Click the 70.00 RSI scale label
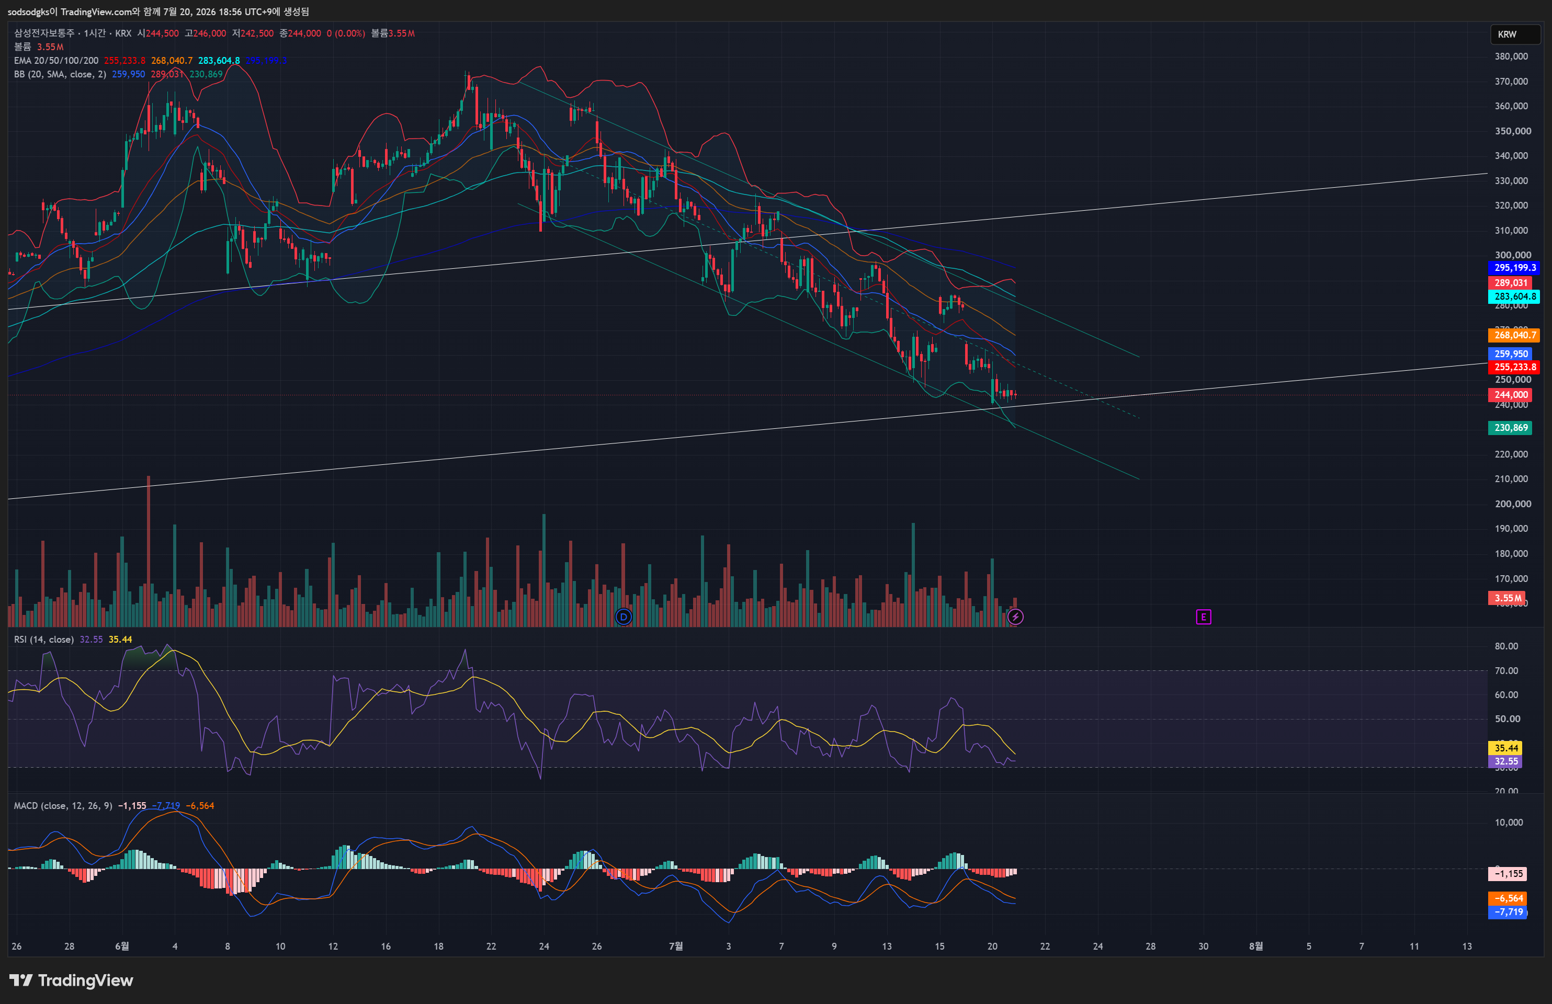This screenshot has width=1552, height=1004. pos(1506,671)
